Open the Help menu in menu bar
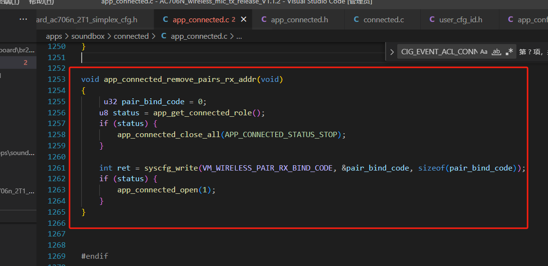The height and width of the screenshot is (266, 548). pos(41,2)
